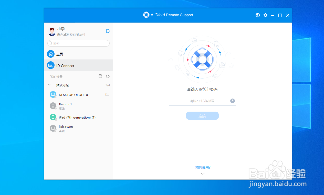Click the grey lixiaowen computer icon

coord(53,128)
